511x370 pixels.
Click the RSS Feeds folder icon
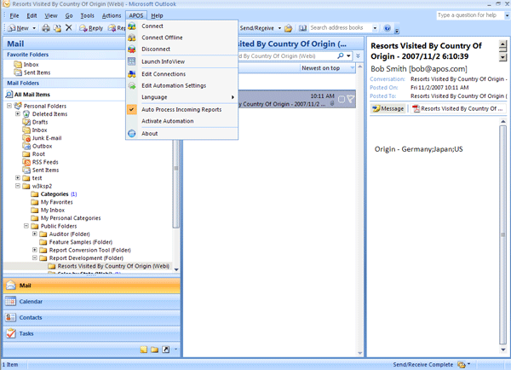pyautogui.click(x=26, y=162)
